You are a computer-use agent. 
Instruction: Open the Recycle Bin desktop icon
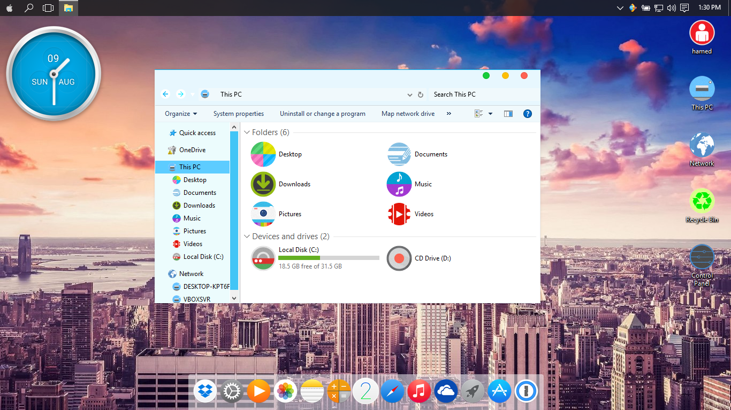click(702, 201)
